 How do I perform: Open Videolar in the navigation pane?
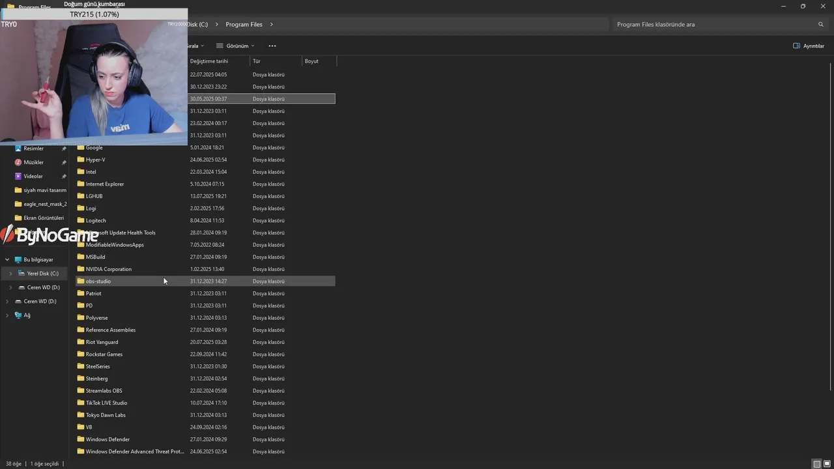[x=33, y=176]
